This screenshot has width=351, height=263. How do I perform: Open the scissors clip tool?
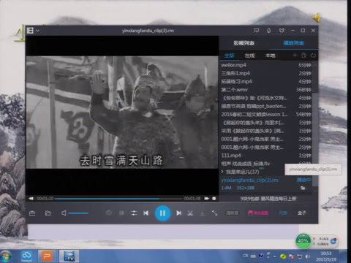point(190,213)
